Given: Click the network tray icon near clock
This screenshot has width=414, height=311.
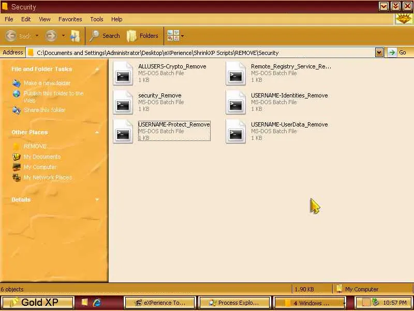Looking at the screenshot, I should tap(375, 302).
